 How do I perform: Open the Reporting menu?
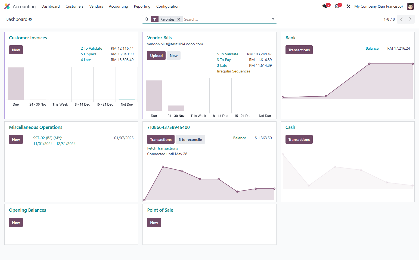click(142, 6)
